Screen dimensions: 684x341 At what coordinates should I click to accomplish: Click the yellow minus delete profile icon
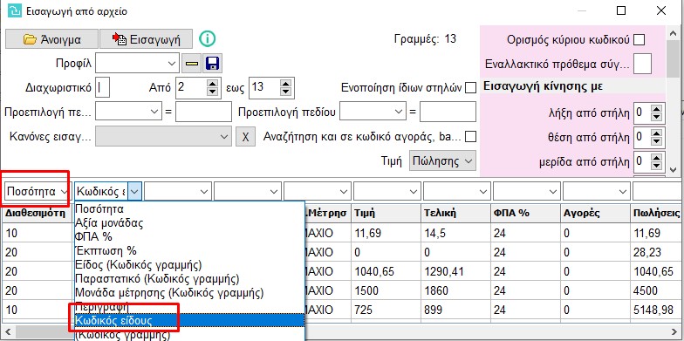click(x=192, y=64)
